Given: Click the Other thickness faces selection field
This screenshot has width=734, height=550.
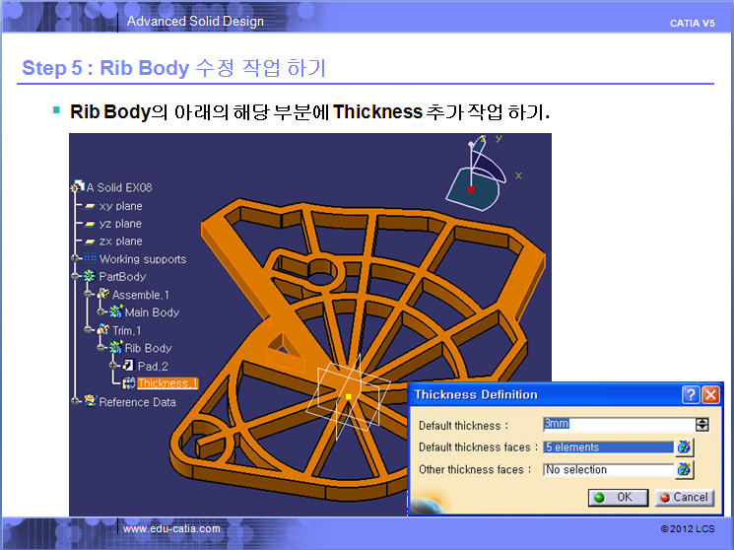Looking at the screenshot, I should click(608, 470).
